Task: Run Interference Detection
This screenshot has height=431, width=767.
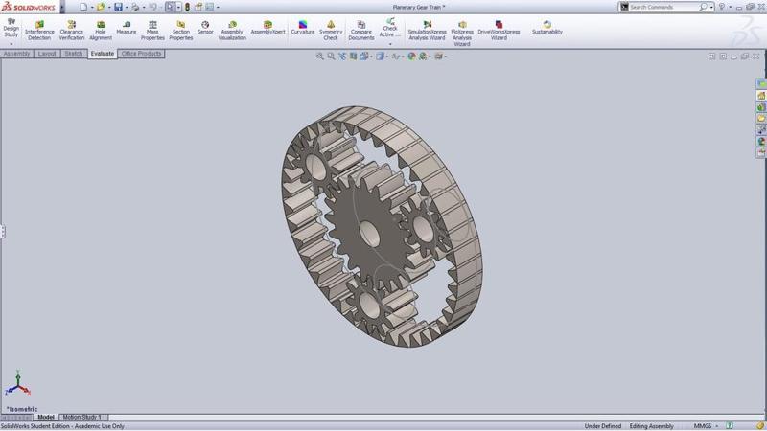Action: pyautogui.click(x=39, y=31)
